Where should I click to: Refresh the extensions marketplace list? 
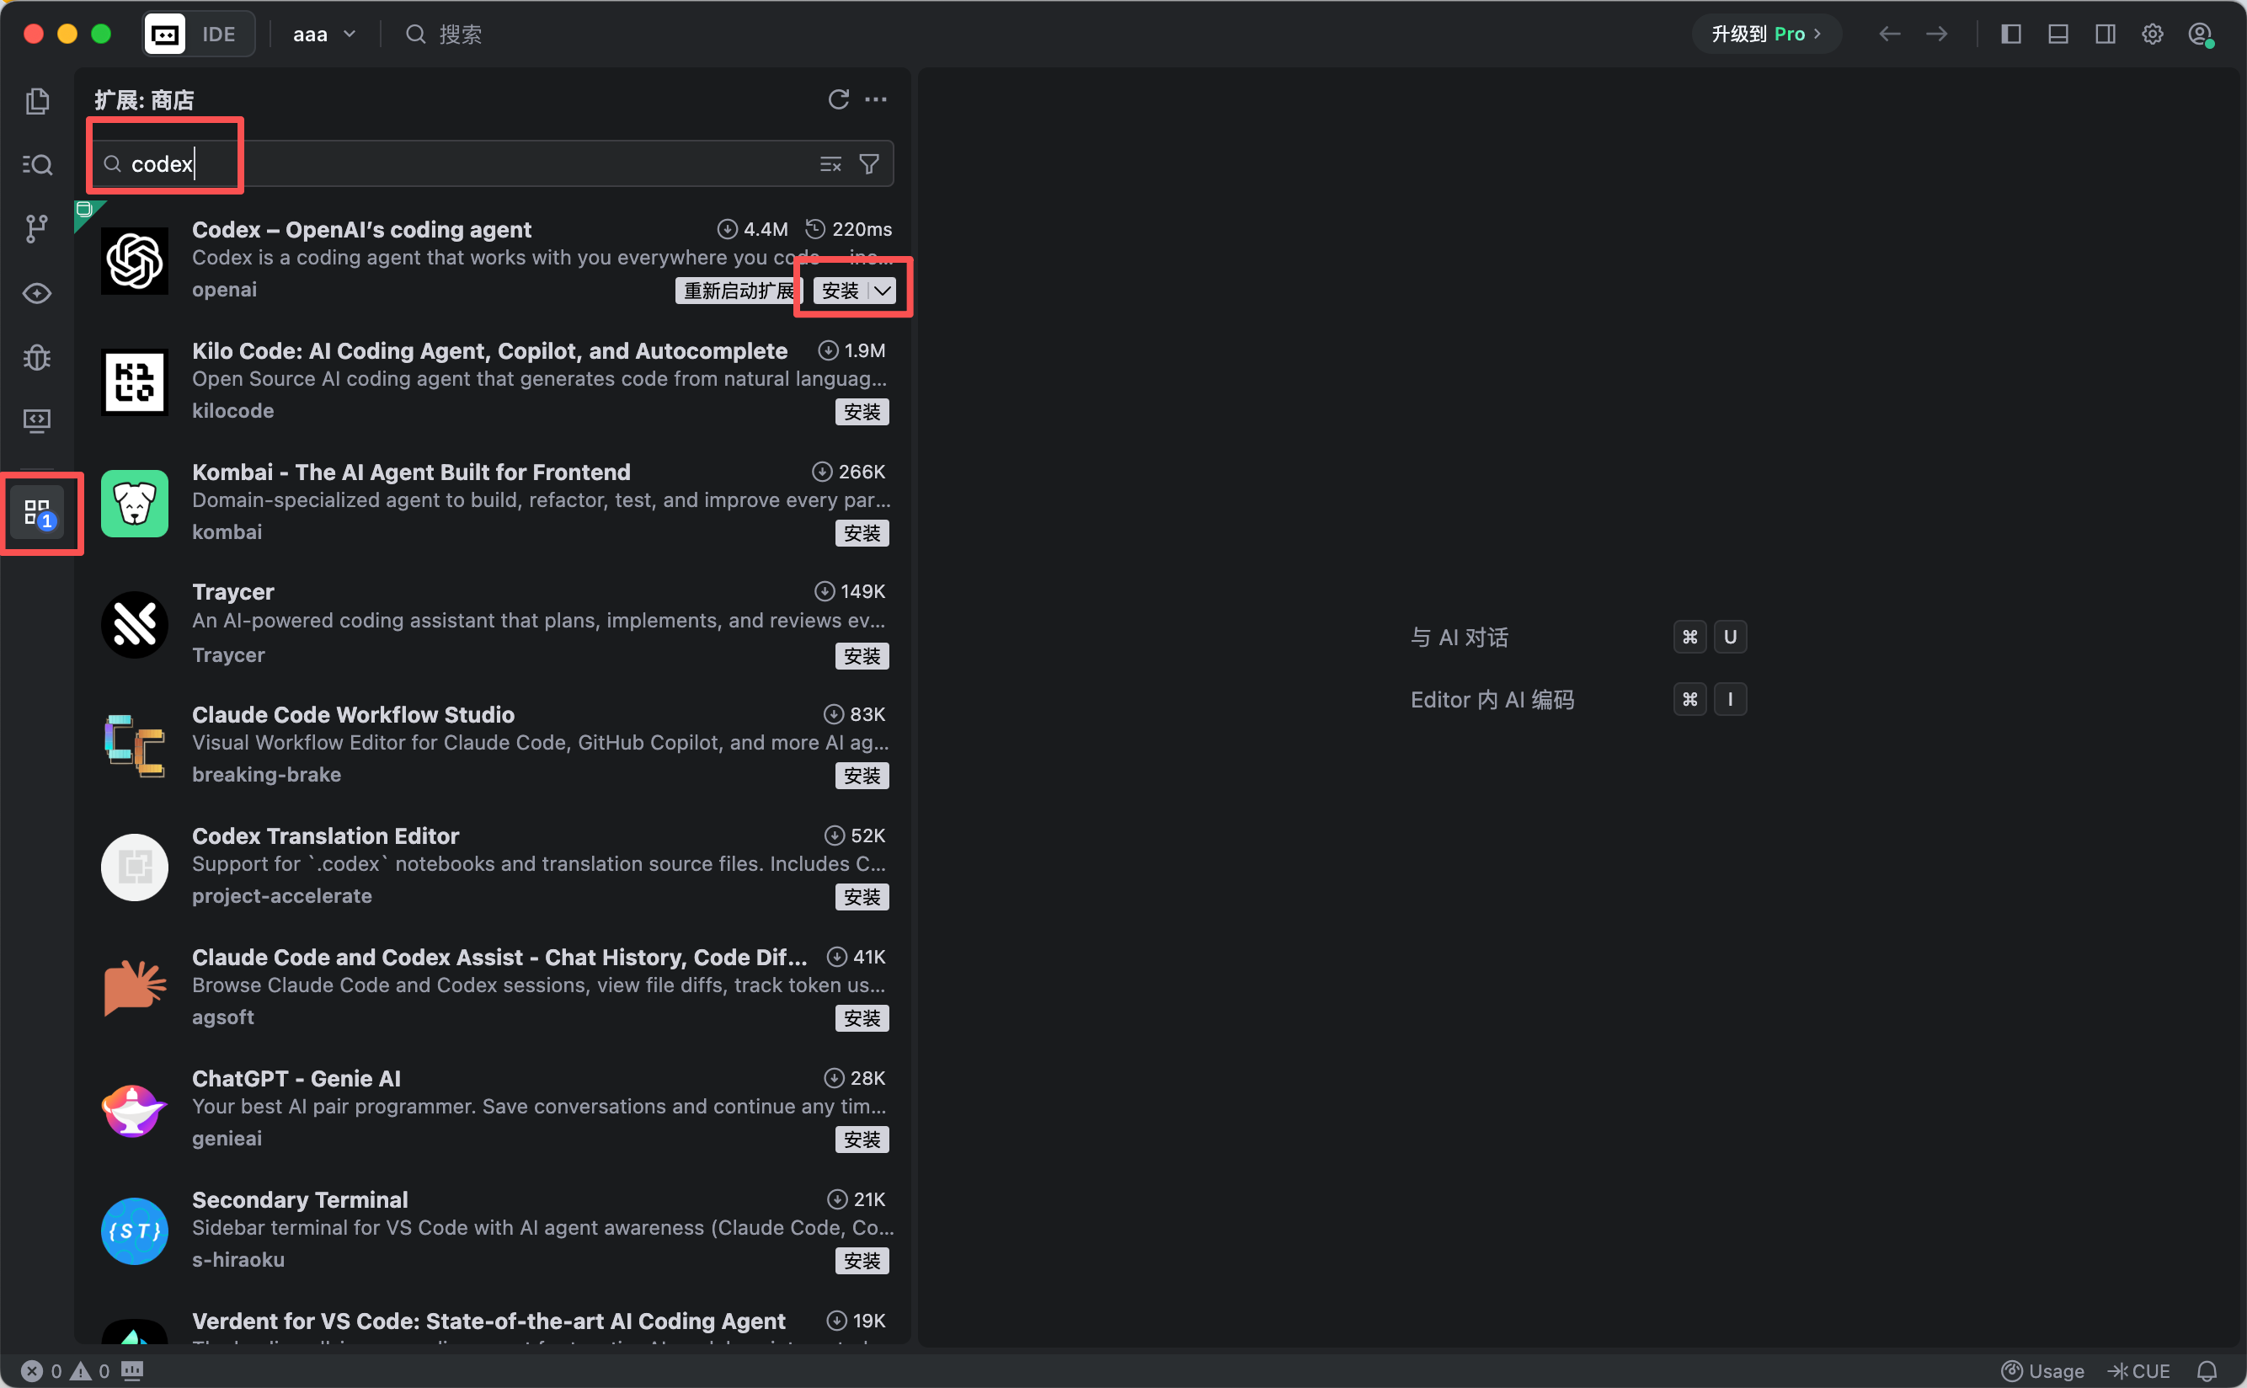(x=838, y=99)
